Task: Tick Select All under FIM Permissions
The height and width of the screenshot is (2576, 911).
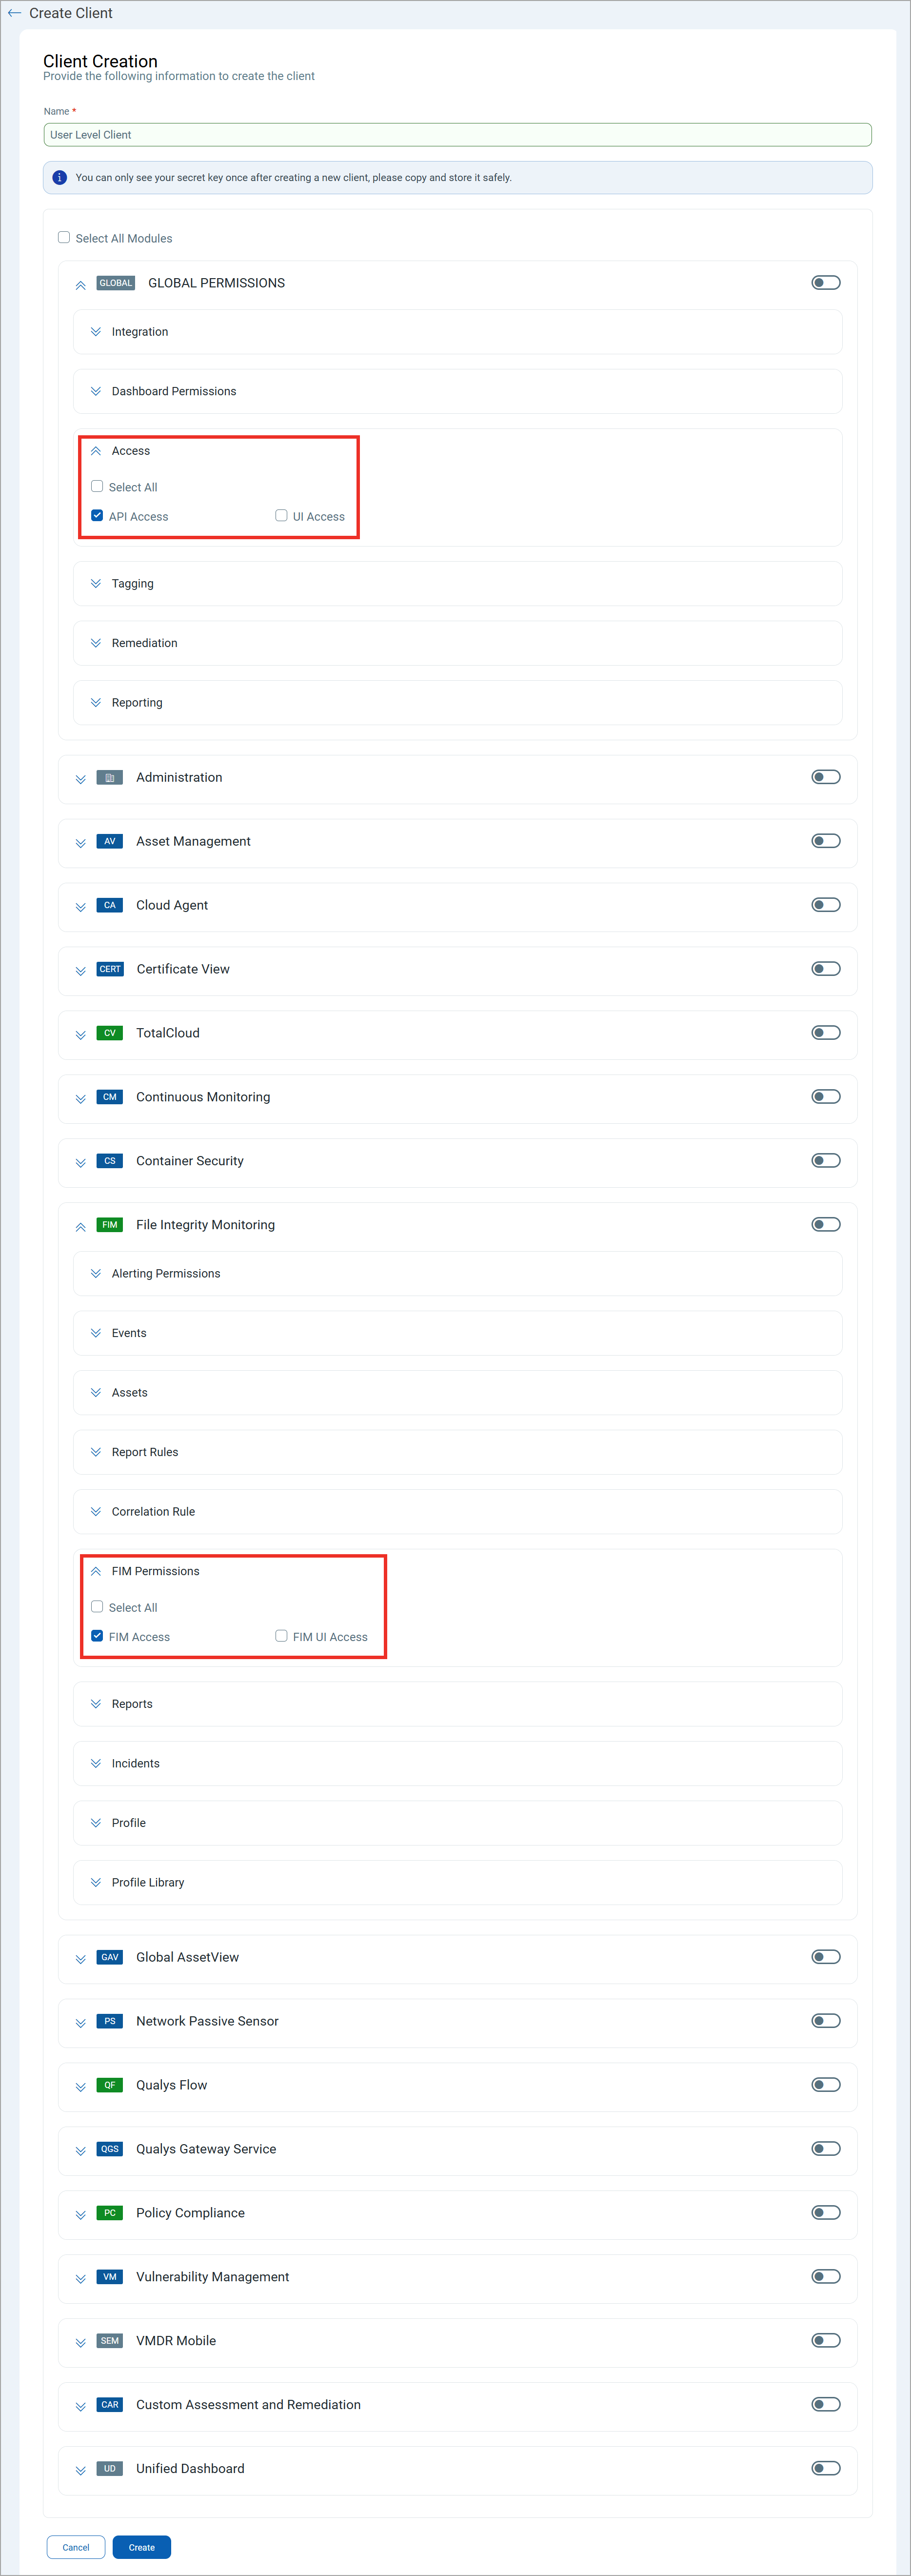Action: pyautogui.click(x=97, y=1606)
